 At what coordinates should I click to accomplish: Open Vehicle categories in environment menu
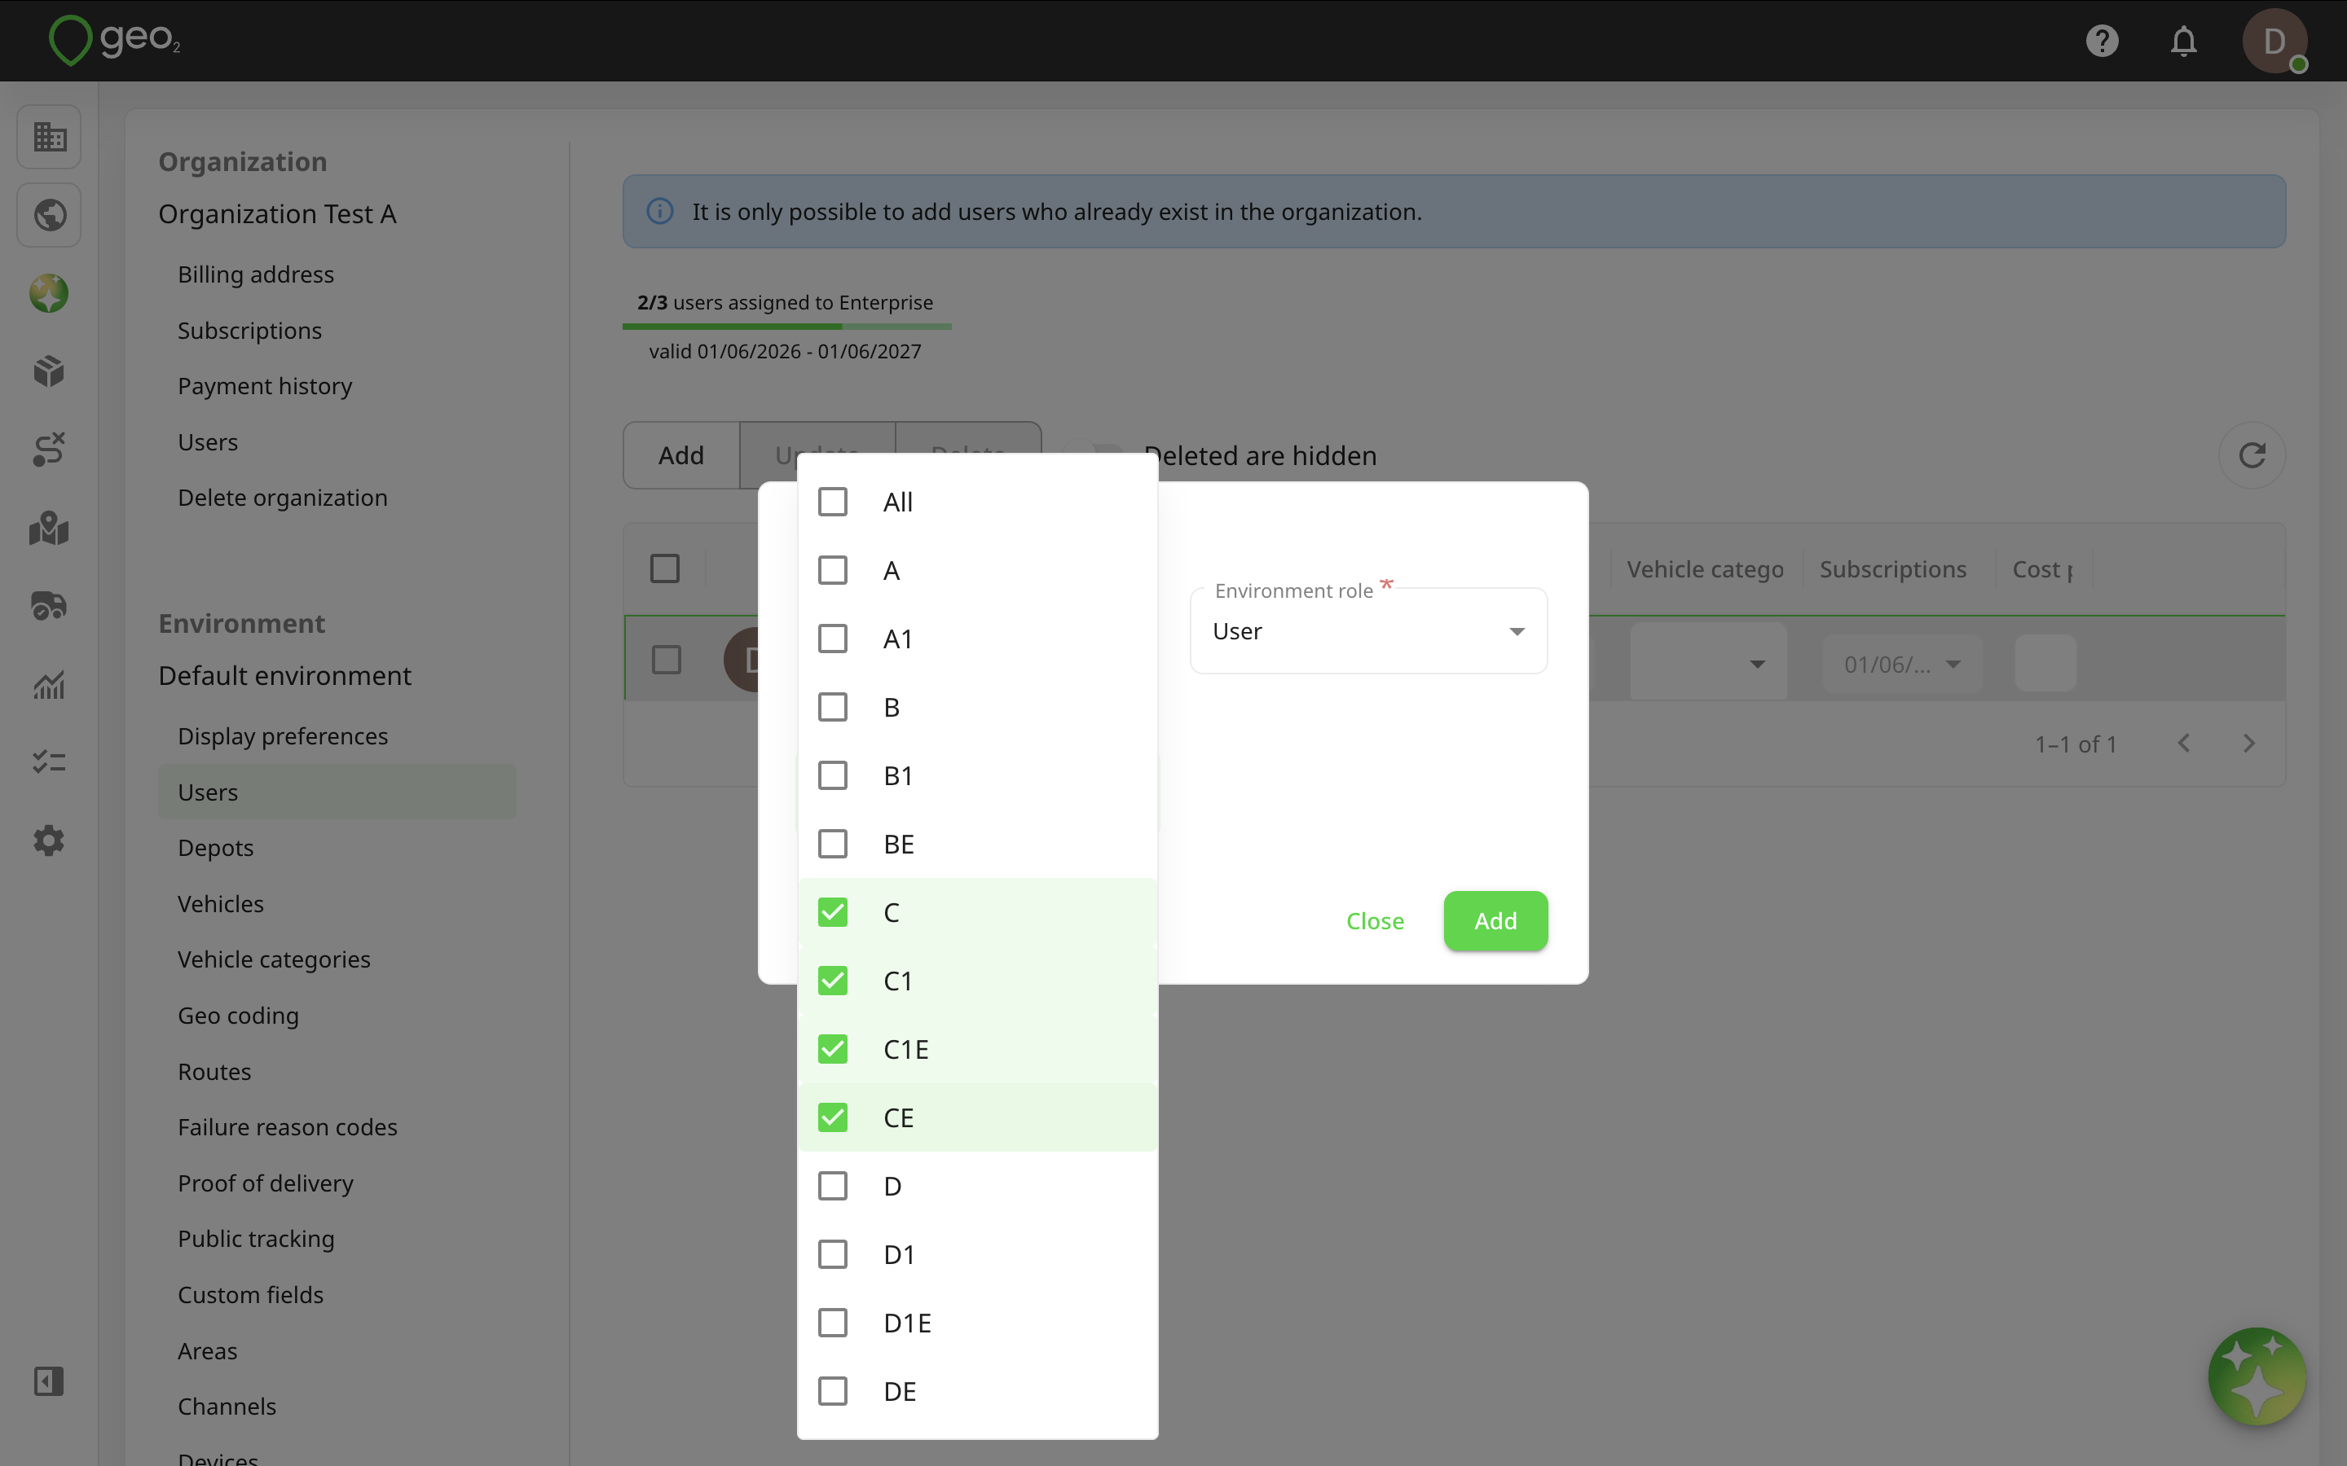pyautogui.click(x=274, y=960)
